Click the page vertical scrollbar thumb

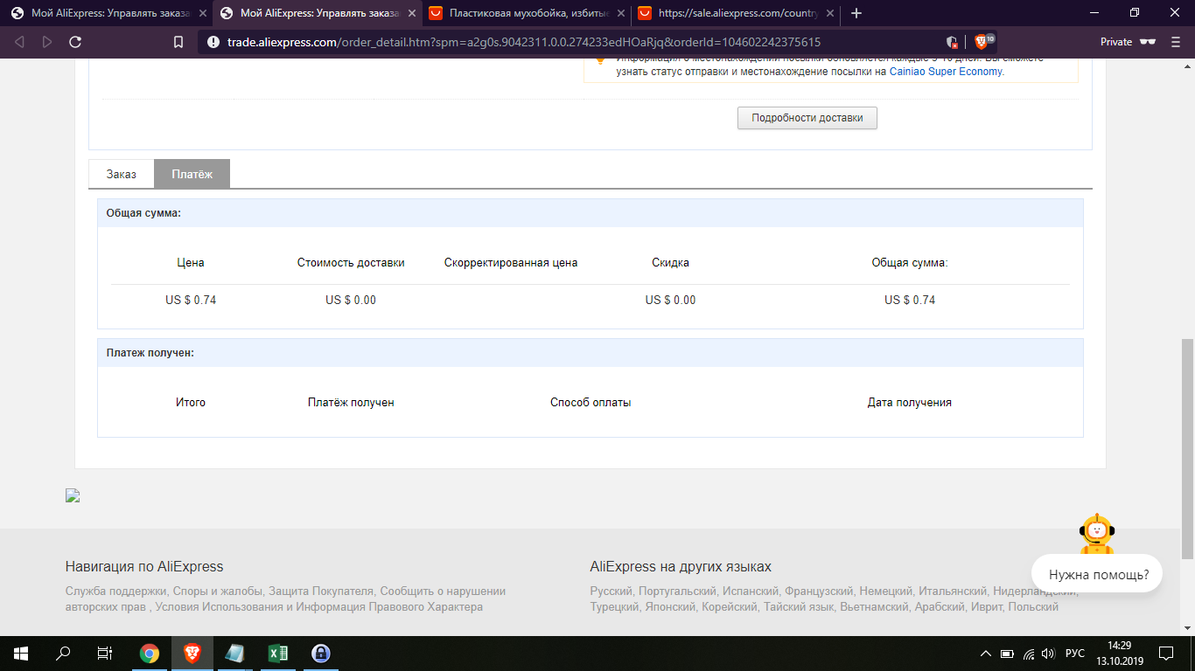pyautogui.click(x=1187, y=449)
